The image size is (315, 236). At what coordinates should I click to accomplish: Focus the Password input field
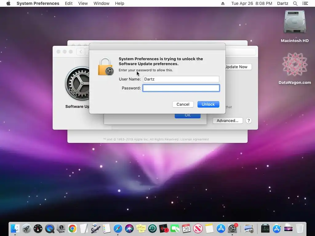(181, 88)
